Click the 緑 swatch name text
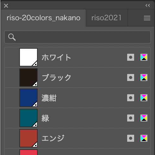Viewport: 155px width, 155px height. [x=45, y=118]
